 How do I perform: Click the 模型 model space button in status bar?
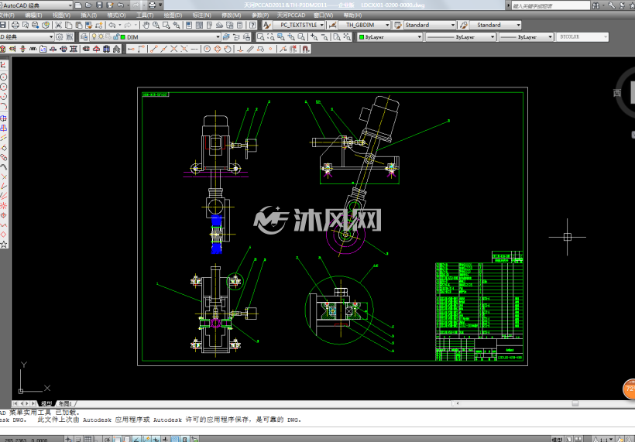click(x=557, y=439)
